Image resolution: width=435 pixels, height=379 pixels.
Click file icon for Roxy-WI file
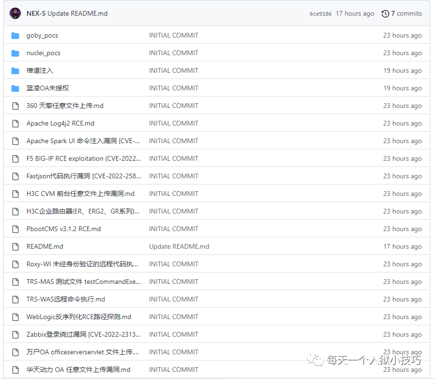click(x=16, y=264)
